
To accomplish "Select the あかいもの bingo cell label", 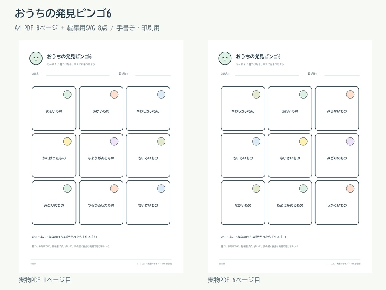I will [x=101, y=111].
